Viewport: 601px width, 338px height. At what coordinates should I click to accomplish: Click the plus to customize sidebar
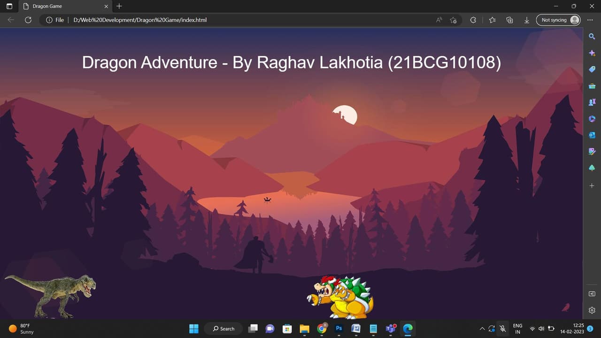click(592, 186)
